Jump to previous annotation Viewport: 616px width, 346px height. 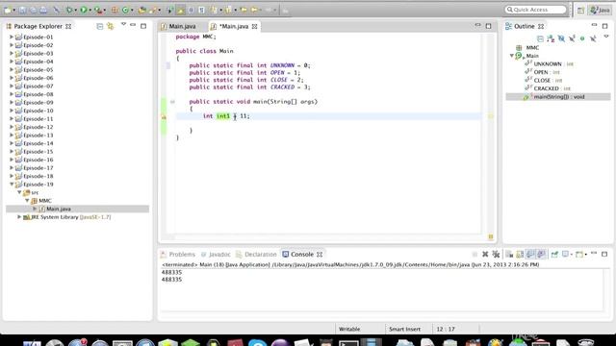[228, 10]
